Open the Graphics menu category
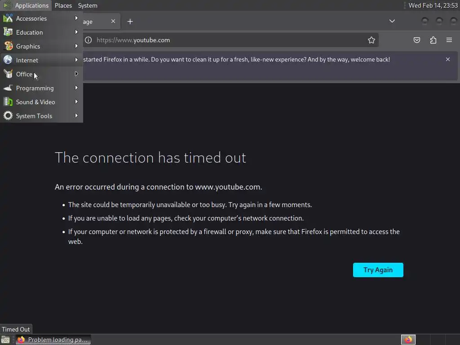 point(41,46)
